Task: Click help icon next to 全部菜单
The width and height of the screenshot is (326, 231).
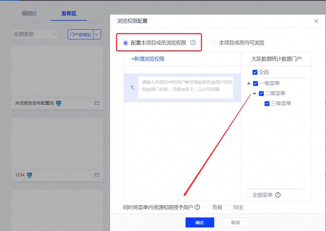Action: click(x=278, y=195)
